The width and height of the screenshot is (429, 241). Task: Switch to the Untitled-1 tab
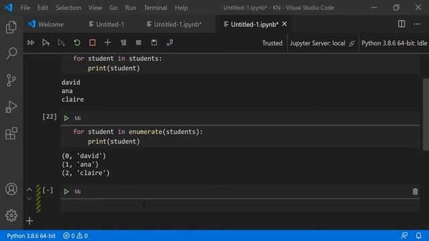pyautogui.click(x=110, y=24)
